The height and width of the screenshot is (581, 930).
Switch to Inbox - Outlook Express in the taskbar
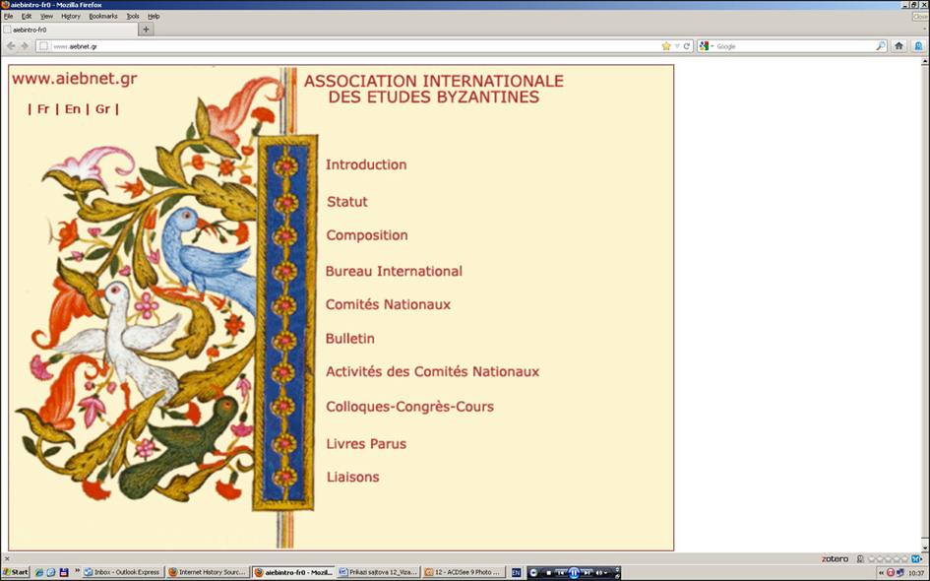[x=122, y=572]
